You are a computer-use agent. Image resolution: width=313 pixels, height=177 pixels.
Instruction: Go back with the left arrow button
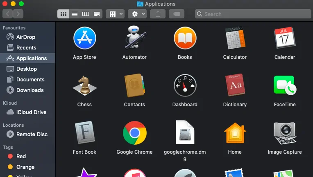[8, 14]
